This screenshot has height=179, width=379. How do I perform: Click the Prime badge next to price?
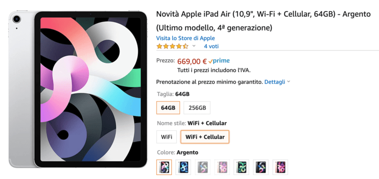tap(219, 61)
